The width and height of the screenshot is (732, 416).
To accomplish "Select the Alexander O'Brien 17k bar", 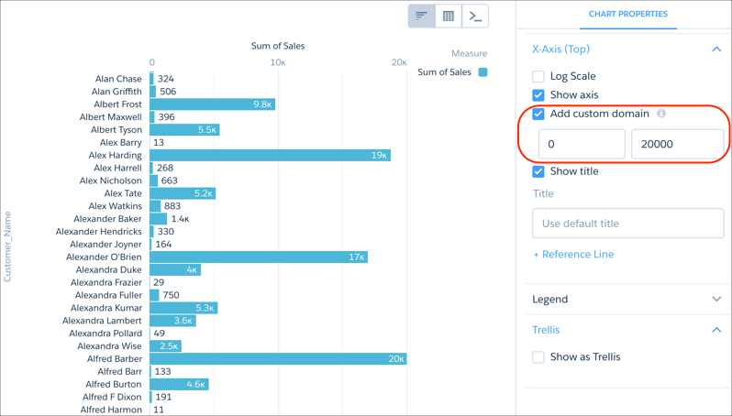I will point(259,257).
